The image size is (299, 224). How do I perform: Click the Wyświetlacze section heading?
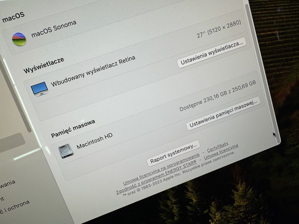point(44,65)
